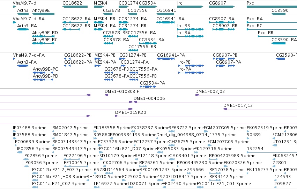Viewport: 297px width, 189px height.
Task: Click the CG8907 gene label
Action: coord(217,3)
